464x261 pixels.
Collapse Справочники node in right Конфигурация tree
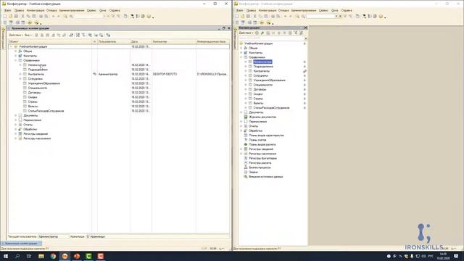[x=241, y=57]
